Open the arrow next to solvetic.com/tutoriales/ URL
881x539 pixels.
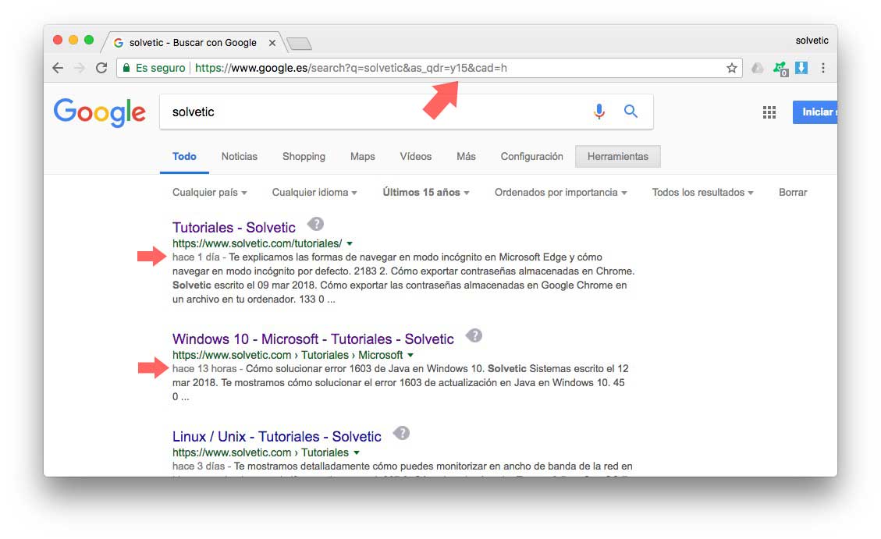(350, 243)
